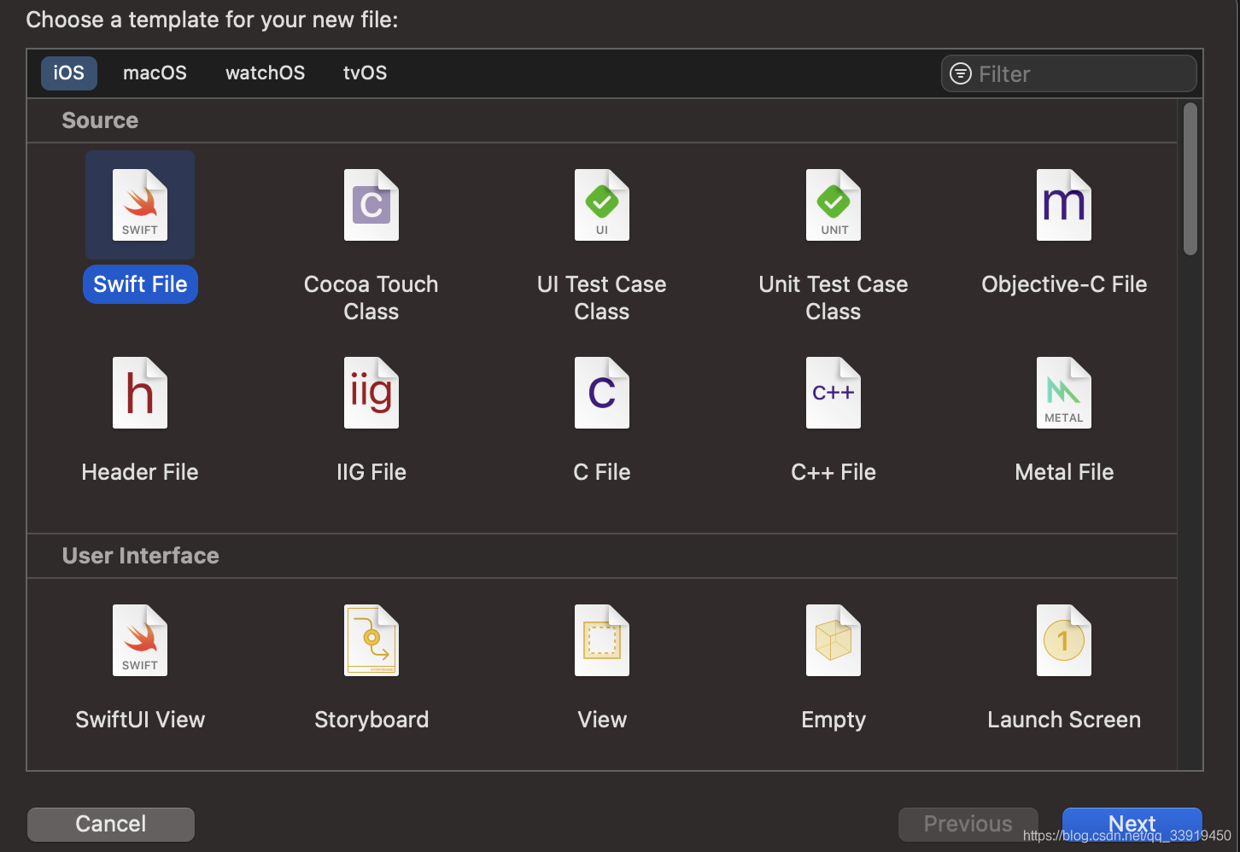1240x852 pixels.
Task: Click the Swift File label
Action: pos(140,284)
